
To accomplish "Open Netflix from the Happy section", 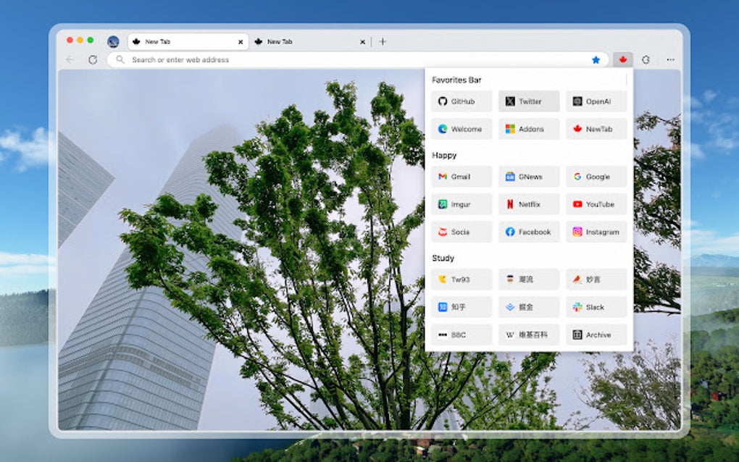I will (527, 203).
